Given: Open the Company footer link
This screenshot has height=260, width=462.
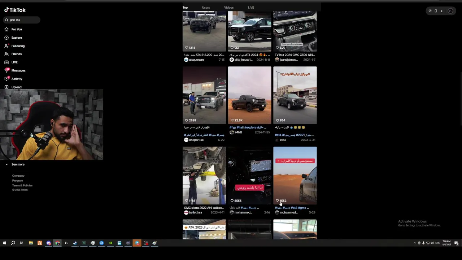Looking at the screenshot, I should [x=18, y=176].
